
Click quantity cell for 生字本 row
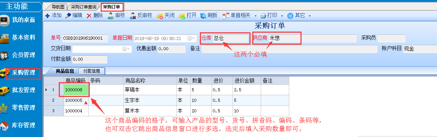click(201, 100)
